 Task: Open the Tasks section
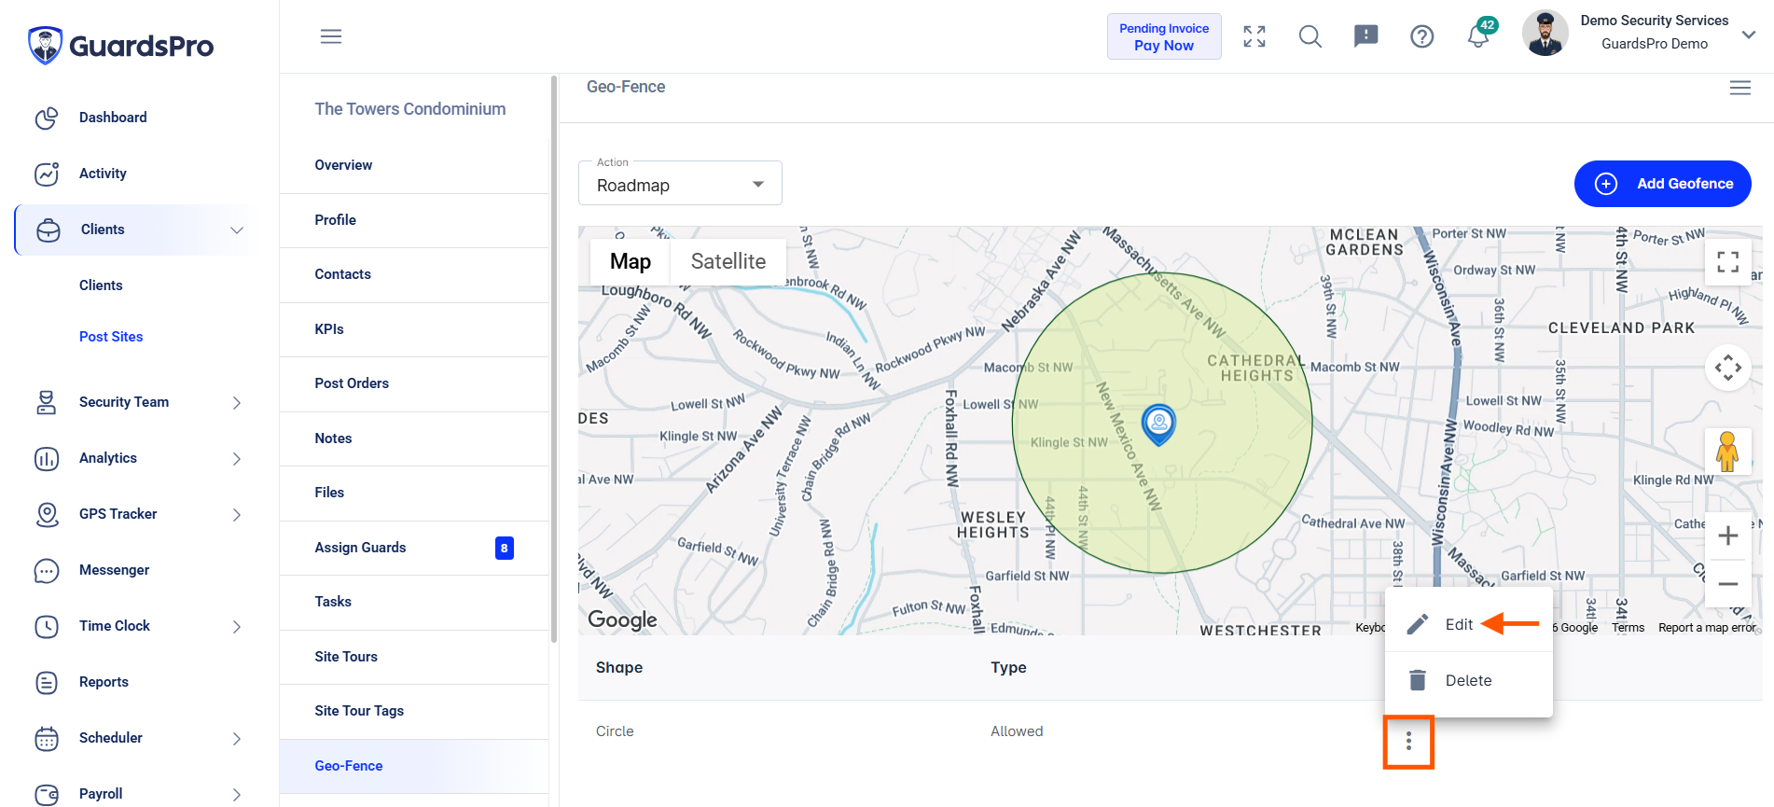pyautogui.click(x=414, y=602)
